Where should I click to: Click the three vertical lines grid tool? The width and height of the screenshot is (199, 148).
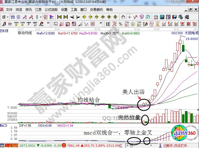click(10, 24)
